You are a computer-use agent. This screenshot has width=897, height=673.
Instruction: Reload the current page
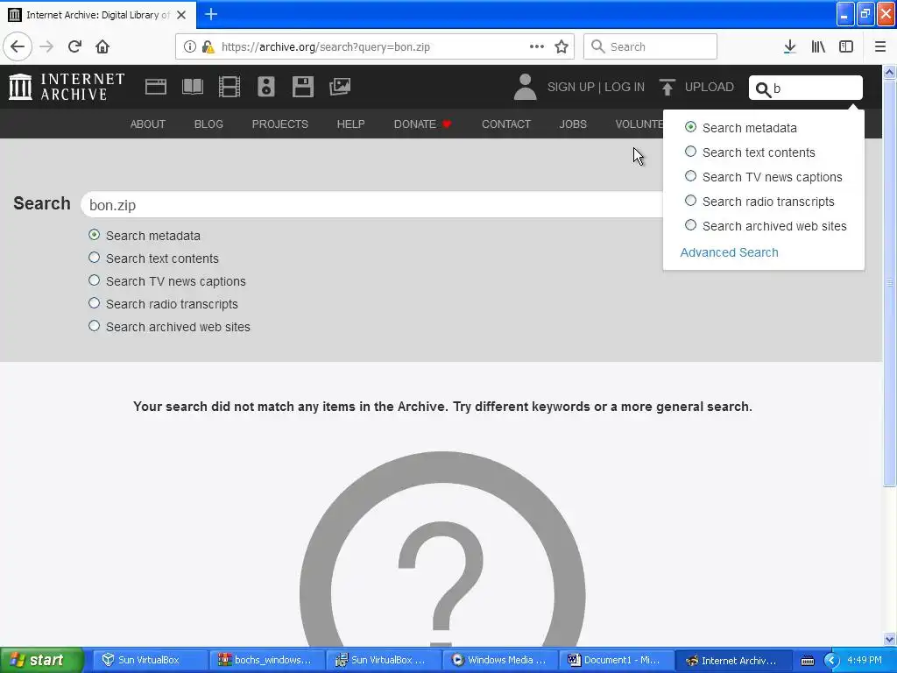point(74,46)
